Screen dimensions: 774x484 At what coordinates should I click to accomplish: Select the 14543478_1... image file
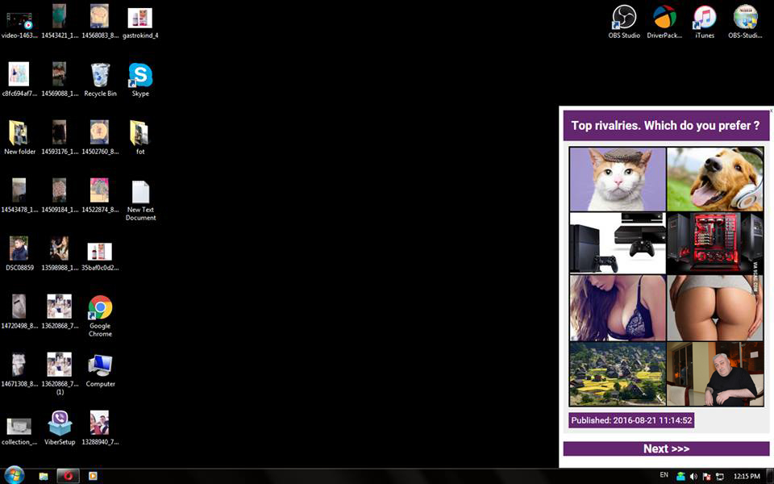tap(19, 195)
